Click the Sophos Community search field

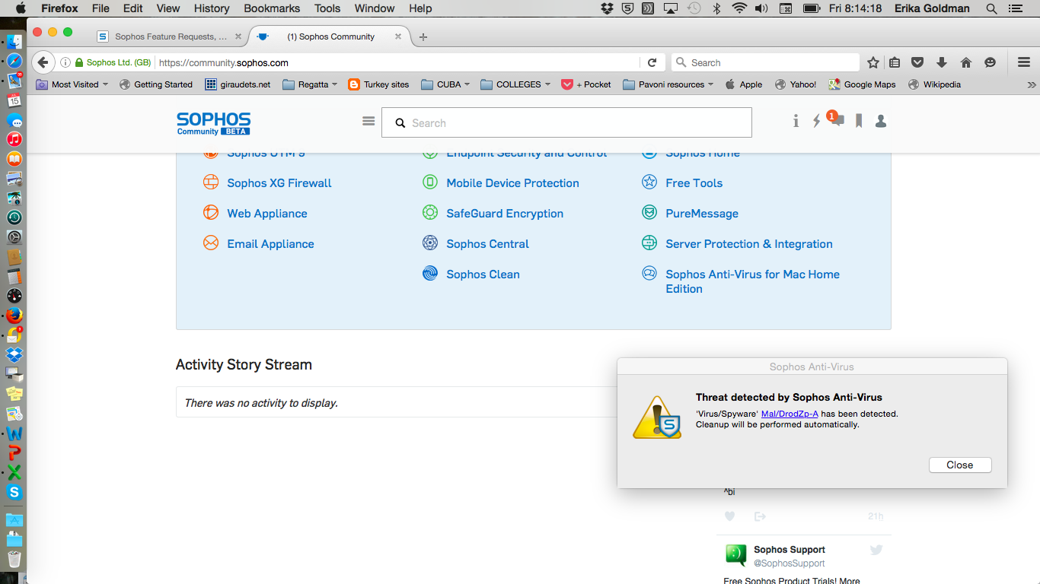click(566, 122)
